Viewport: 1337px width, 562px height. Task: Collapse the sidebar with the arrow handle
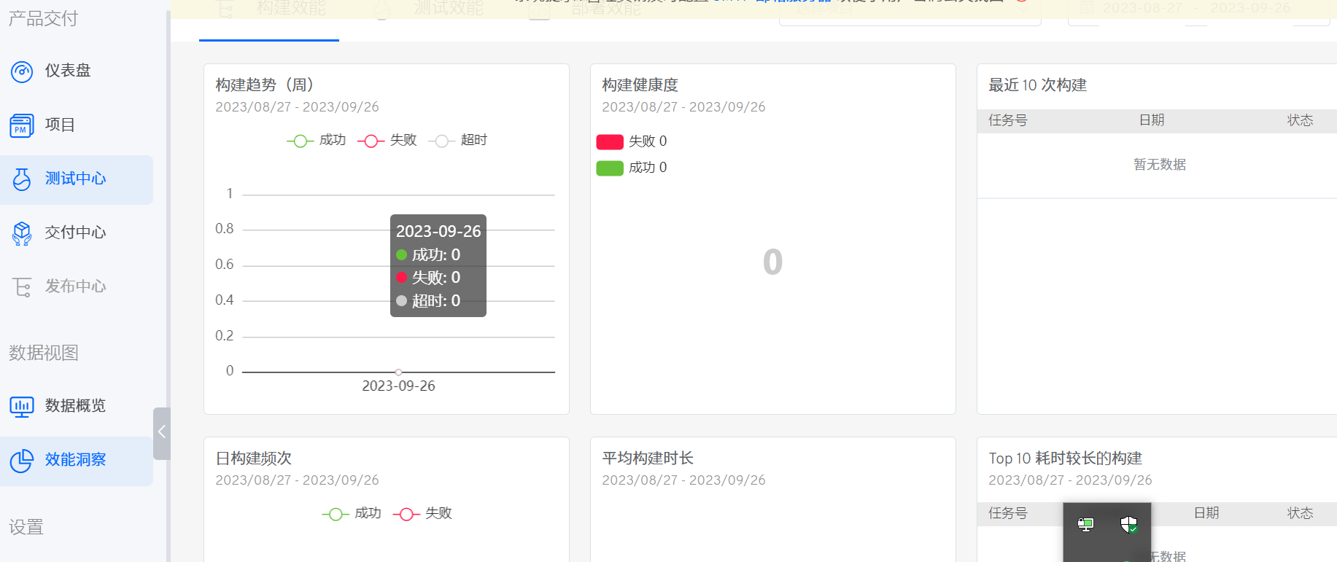162,433
